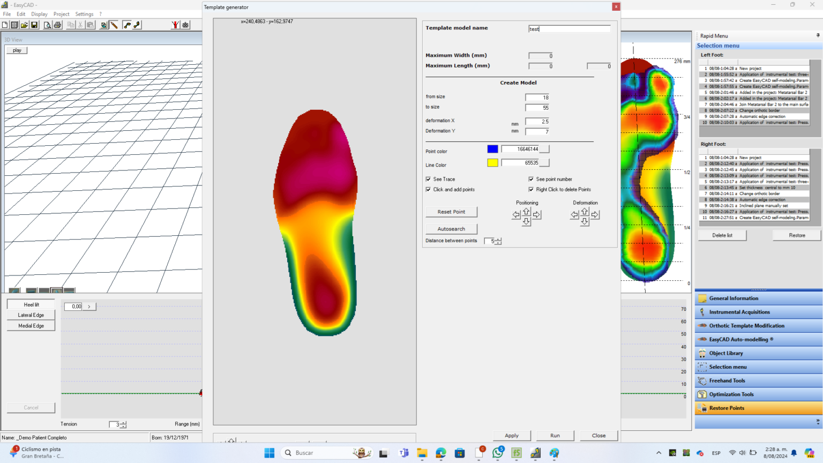Select the Freehand Tools hand icon
Viewport: 823px width, 463px height.
point(701,380)
